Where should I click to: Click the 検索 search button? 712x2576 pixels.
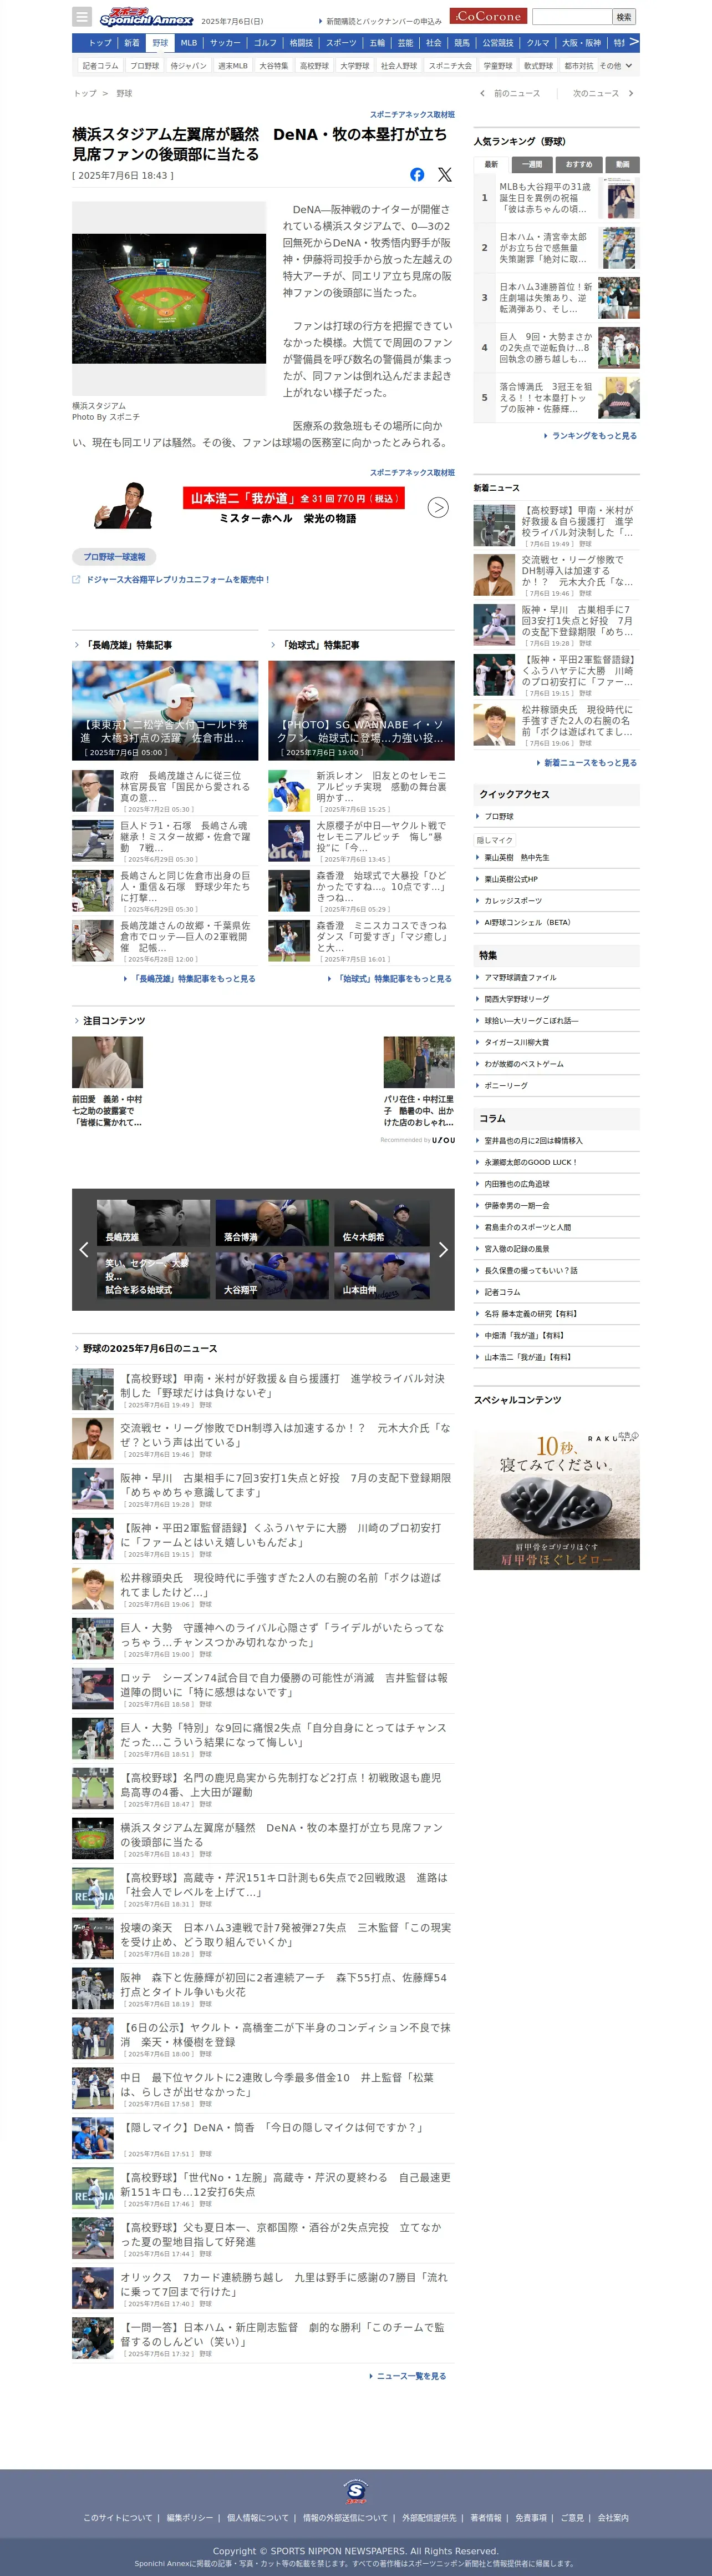coord(624,17)
